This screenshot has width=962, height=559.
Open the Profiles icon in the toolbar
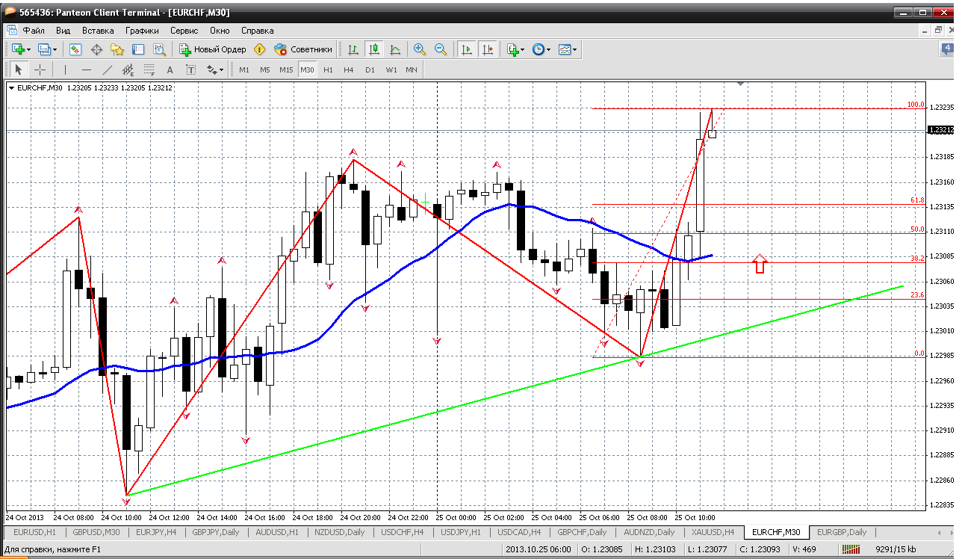(44, 49)
